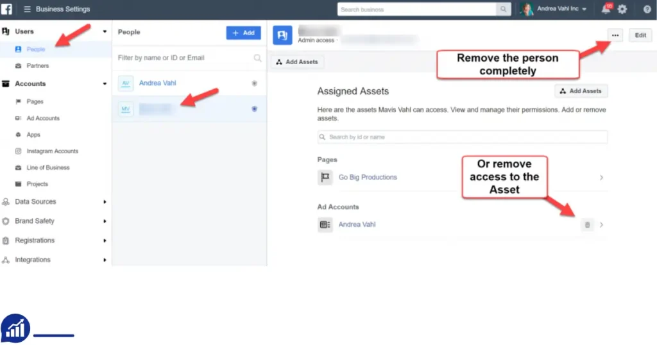Click the Facebook logo icon
Image resolution: width=657 pixels, height=345 pixels.
[x=6, y=9]
